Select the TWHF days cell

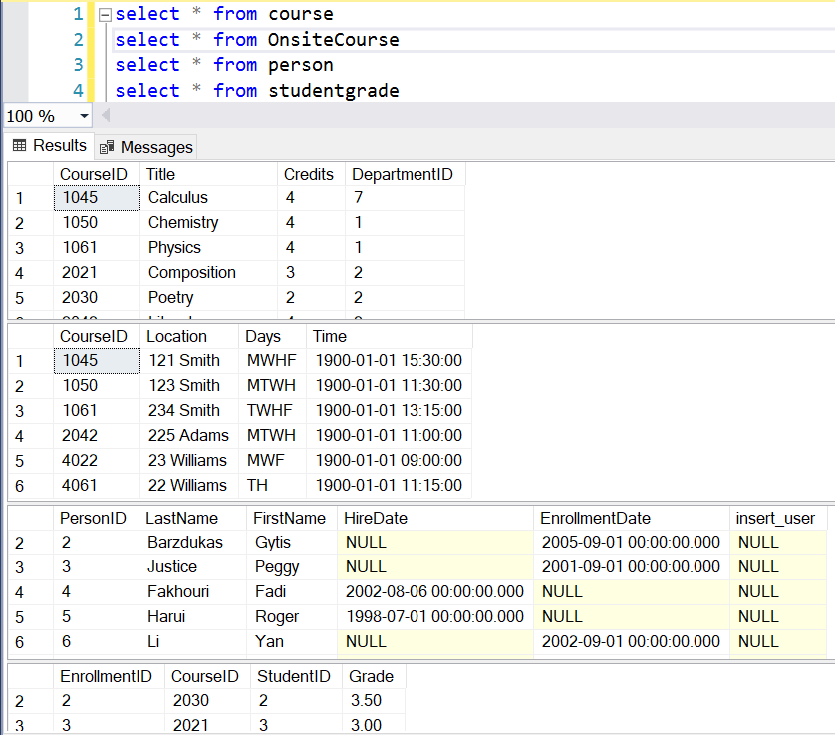point(272,411)
